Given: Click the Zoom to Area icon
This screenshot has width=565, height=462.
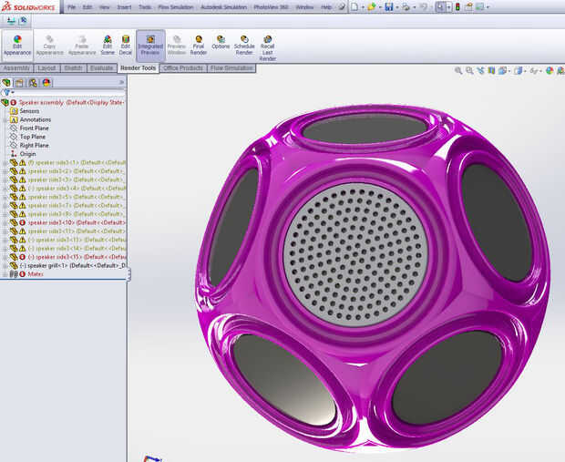Looking at the screenshot, I should click(469, 71).
